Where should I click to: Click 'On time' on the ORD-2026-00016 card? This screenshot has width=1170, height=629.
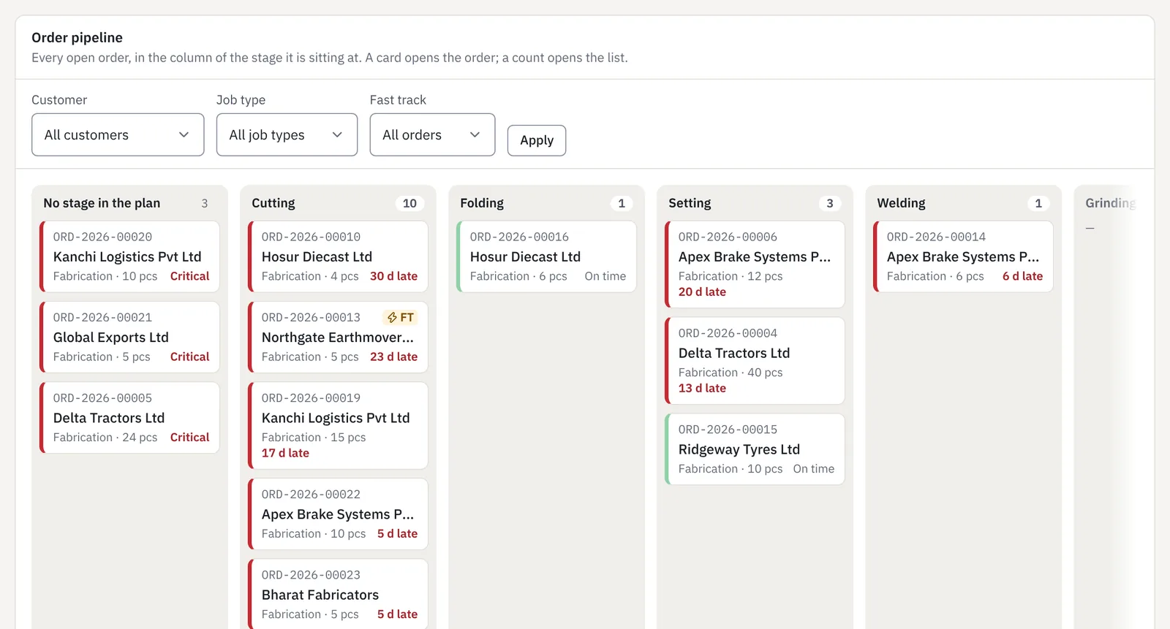click(605, 276)
